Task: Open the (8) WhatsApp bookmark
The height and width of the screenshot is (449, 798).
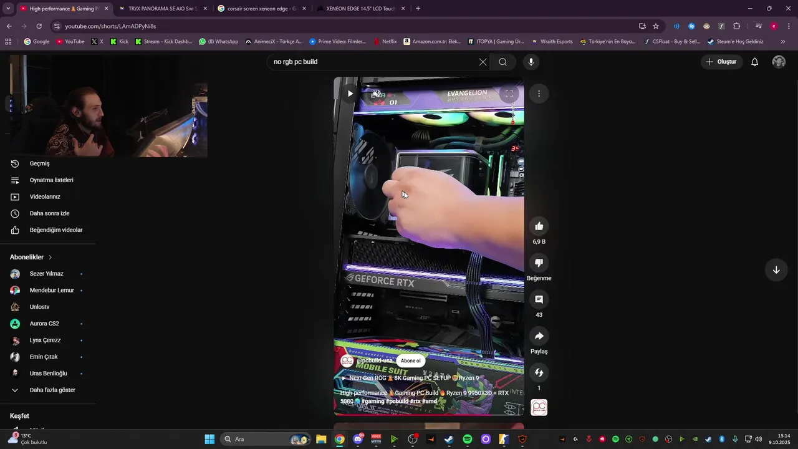Action: 219,42
